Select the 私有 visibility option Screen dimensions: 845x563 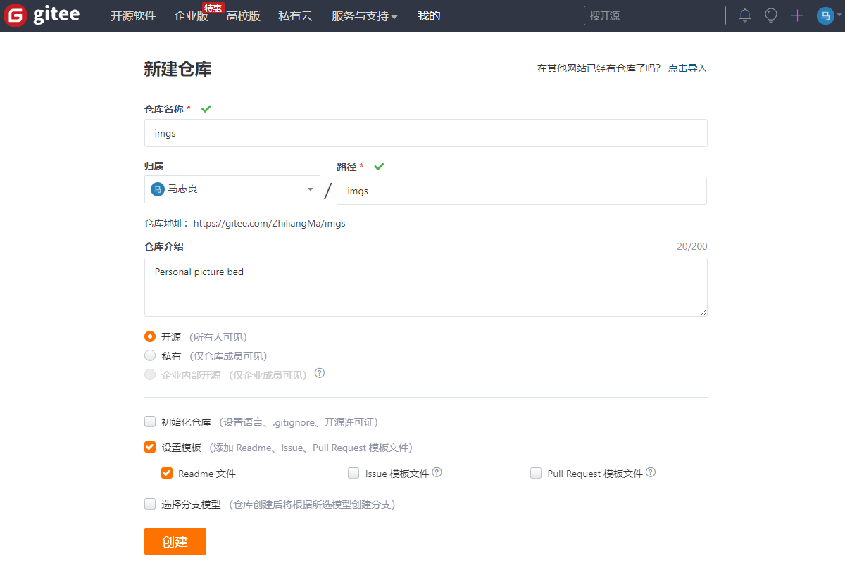[150, 355]
